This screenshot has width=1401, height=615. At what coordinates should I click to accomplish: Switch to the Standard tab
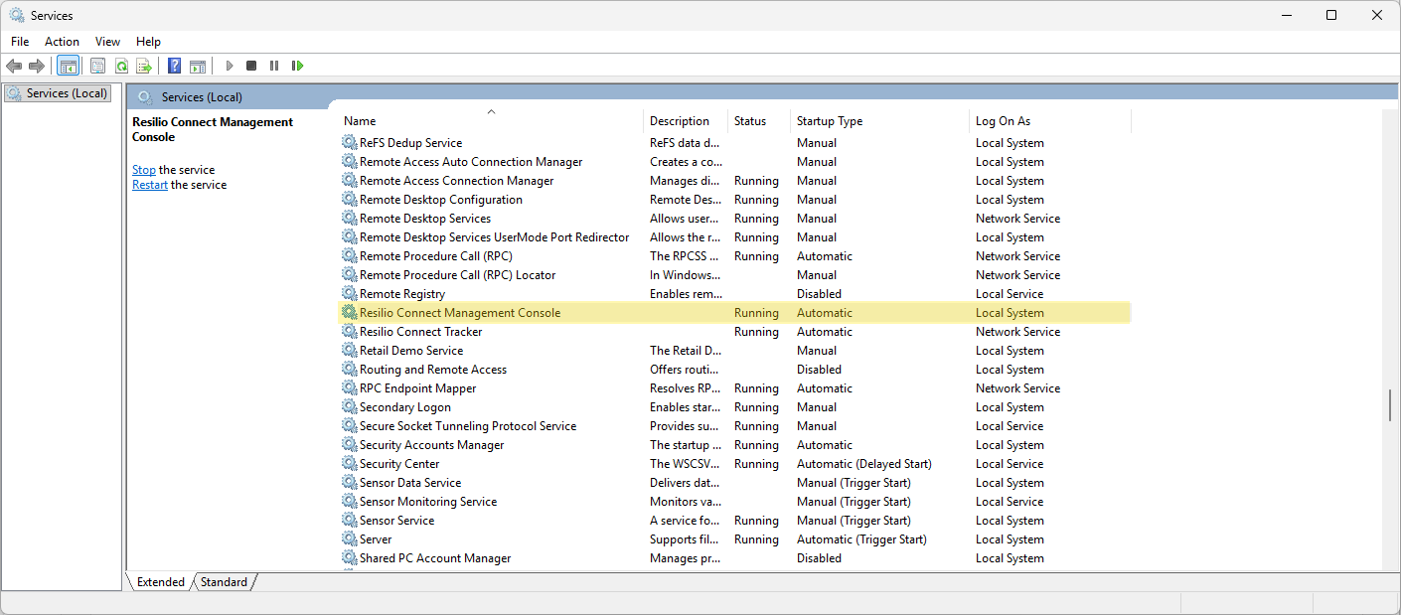[224, 582]
